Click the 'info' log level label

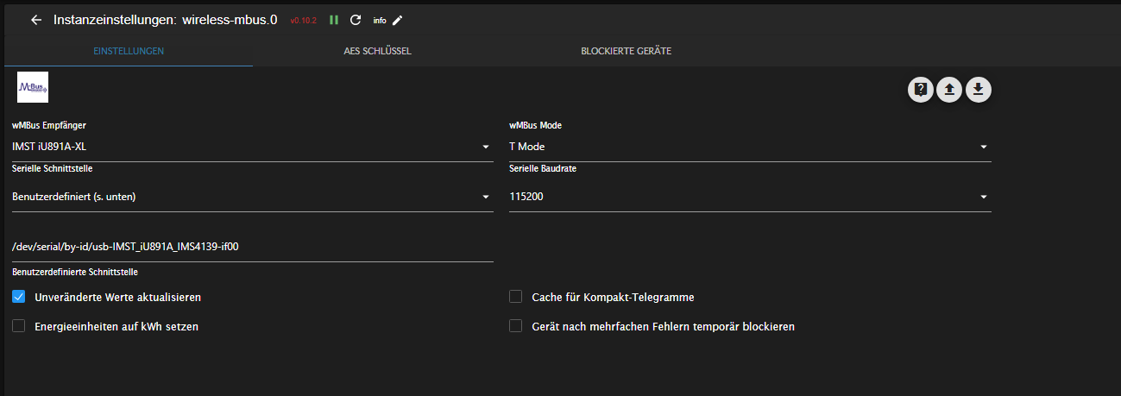pos(380,20)
